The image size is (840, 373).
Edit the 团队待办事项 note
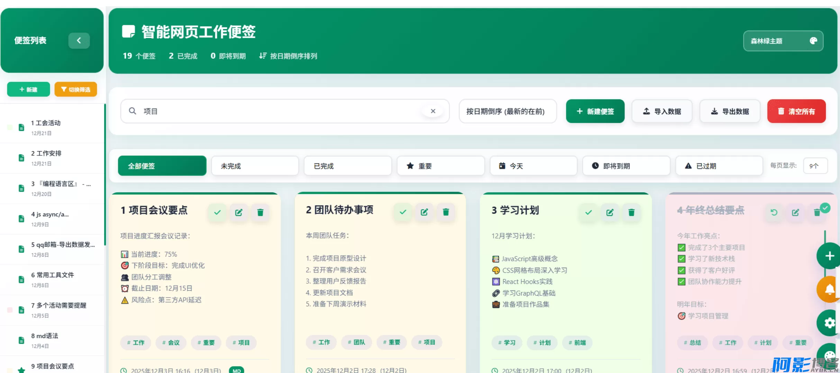pyautogui.click(x=424, y=212)
